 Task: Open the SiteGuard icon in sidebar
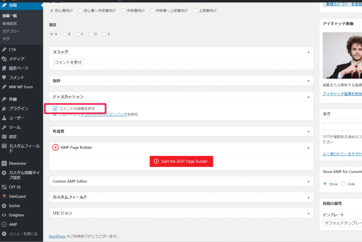[x=4, y=197]
